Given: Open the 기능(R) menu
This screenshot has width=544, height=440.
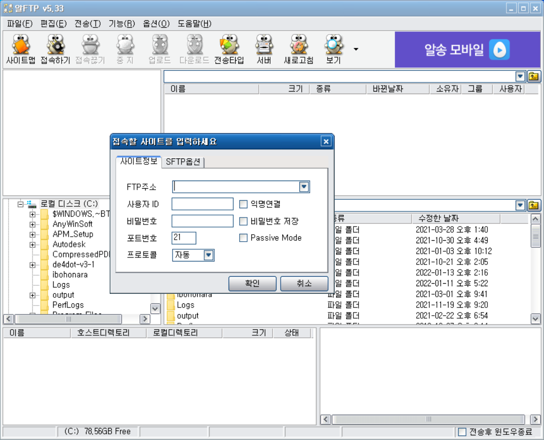Looking at the screenshot, I should (x=121, y=24).
